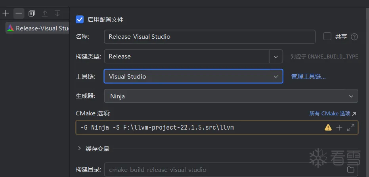Image resolution: width=369 pixels, height=177 pixels.
Task: Open the 生成器 Ninja dropdown
Action: (x=231, y=96)
